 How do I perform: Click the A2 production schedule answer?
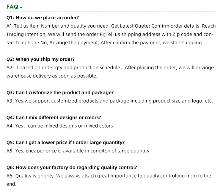tap(110, 68)
